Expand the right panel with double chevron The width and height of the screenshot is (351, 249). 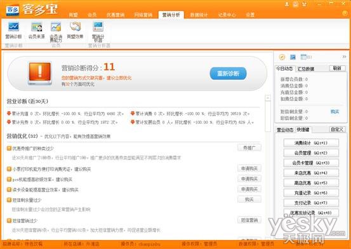344,57
